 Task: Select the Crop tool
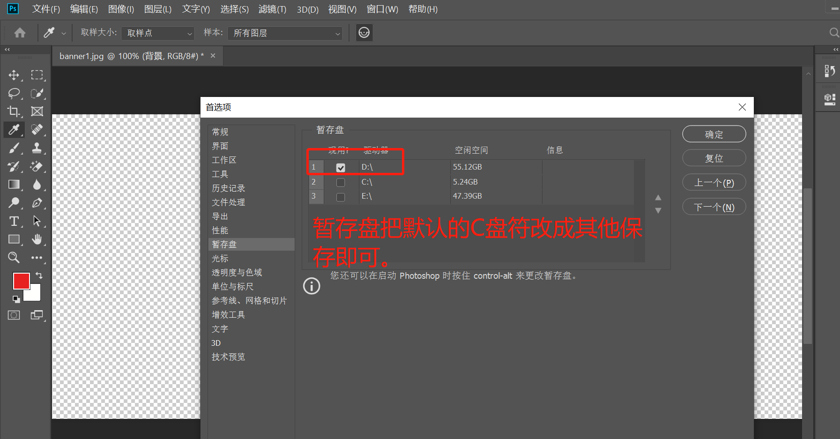point(14,112)
